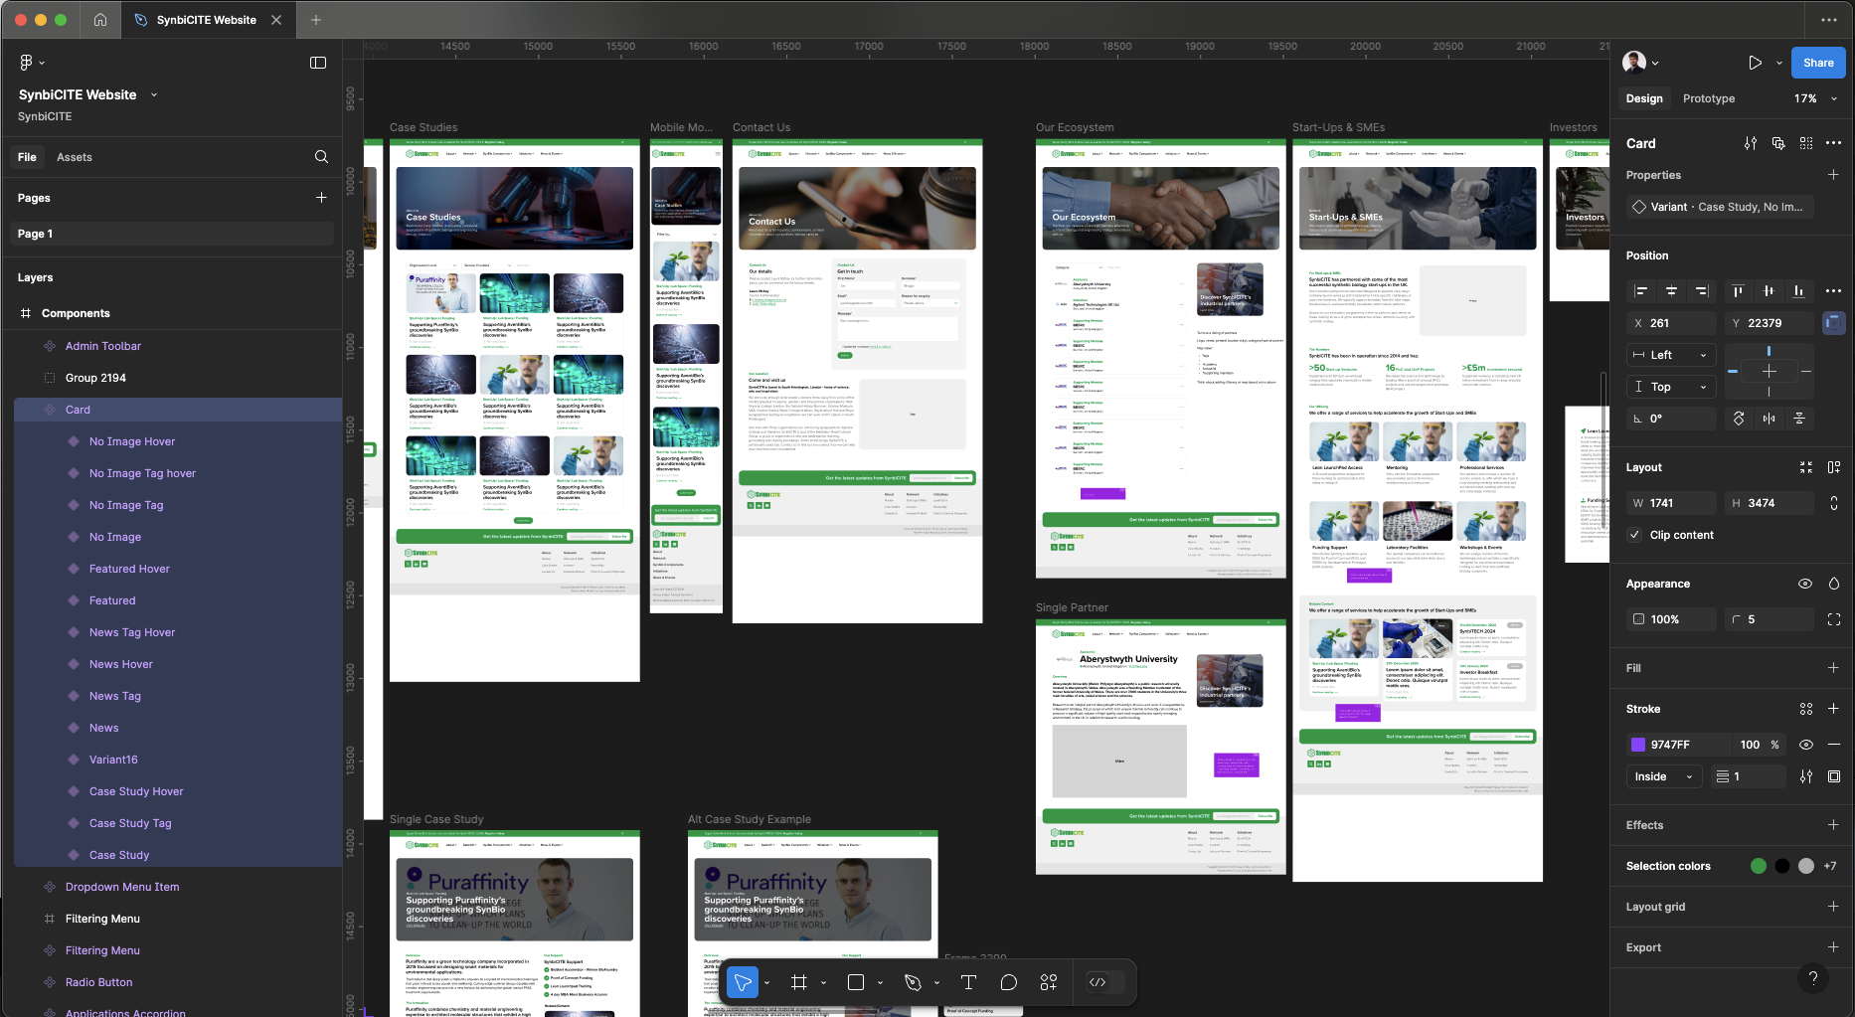Align left icon in Position section
Viewport: 1855px width, 1017px height.
pyautogui.click(x=1641, y=291)
